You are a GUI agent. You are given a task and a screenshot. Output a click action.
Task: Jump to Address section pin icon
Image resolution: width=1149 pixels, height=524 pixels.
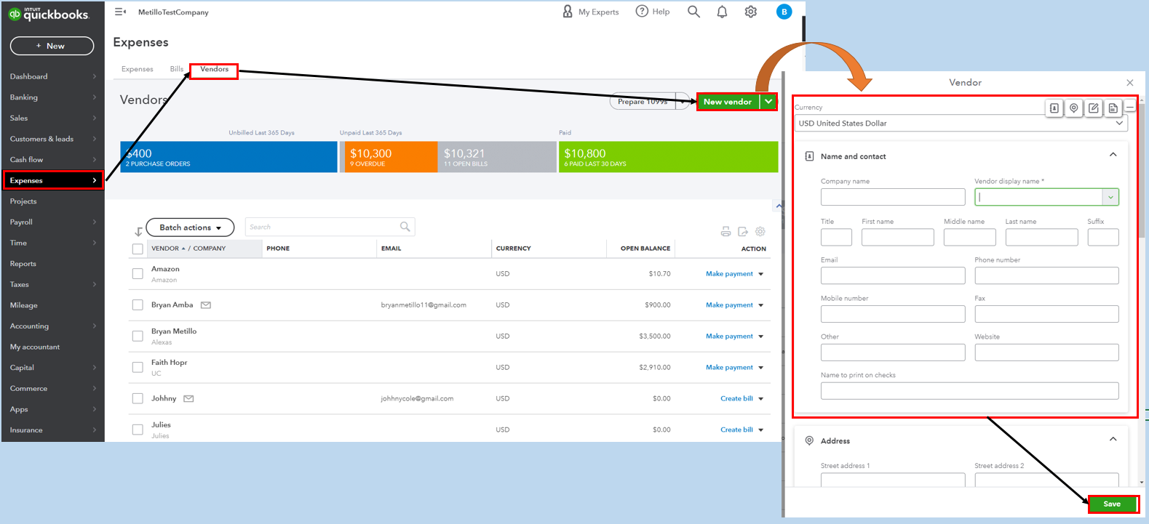1074,108
